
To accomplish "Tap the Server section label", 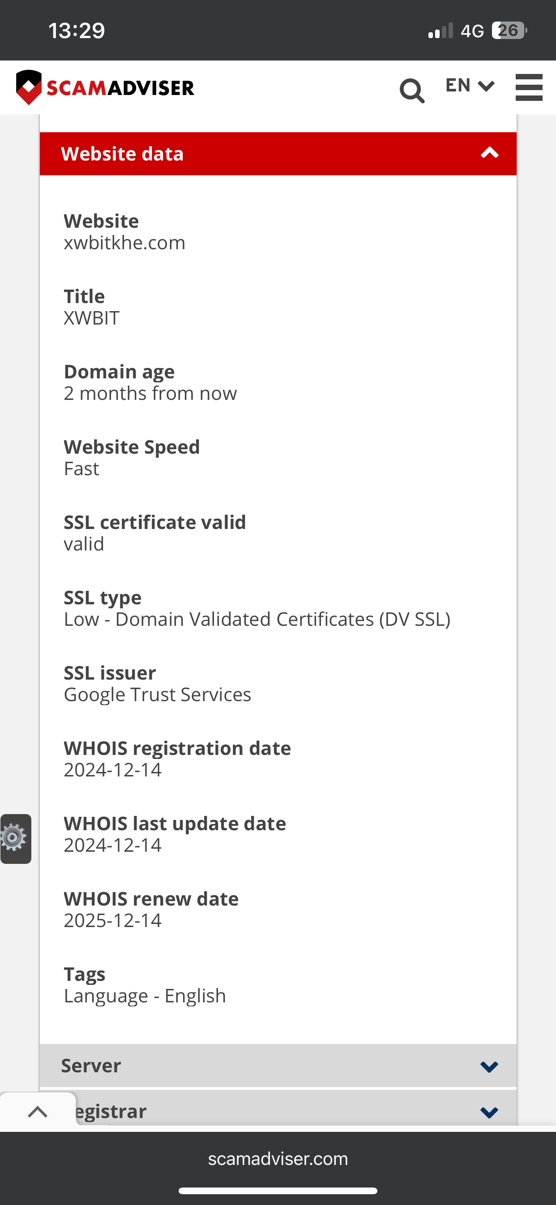I will (91, 1065).
